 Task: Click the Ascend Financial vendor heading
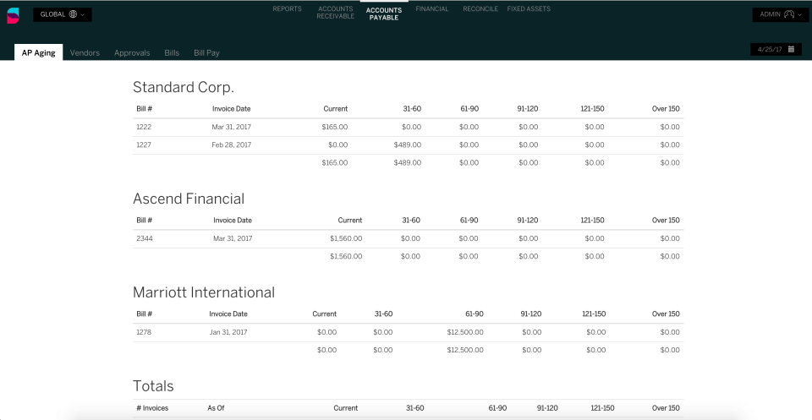(x=189, y=199)
